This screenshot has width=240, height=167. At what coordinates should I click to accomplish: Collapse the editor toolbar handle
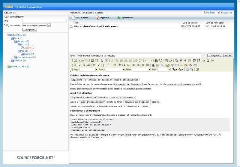[x=70, y=71]
